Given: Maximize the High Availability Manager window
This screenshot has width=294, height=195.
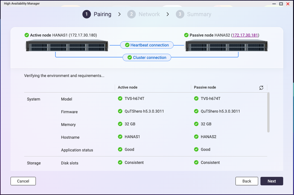Looking at the screenshot, I should click(281, 4).
